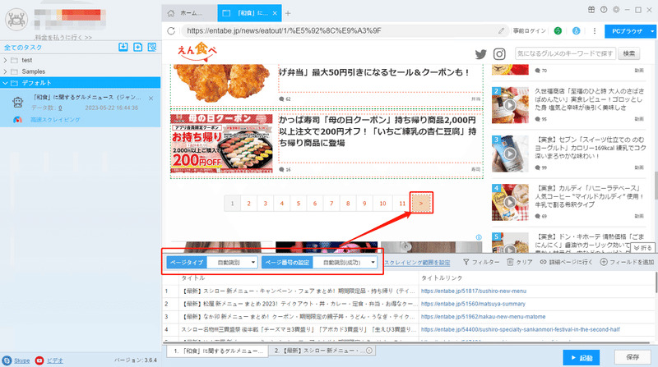Open settings gear icon in title bar
658x367 pixels.
coord(616,10)
